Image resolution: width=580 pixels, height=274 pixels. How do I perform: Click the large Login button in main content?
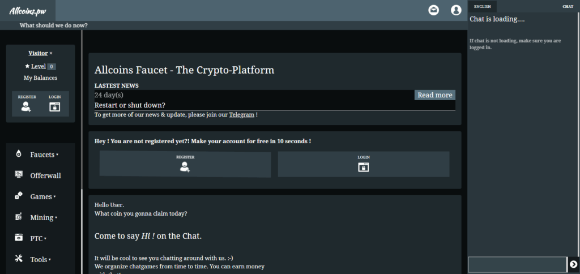(364, 164)
